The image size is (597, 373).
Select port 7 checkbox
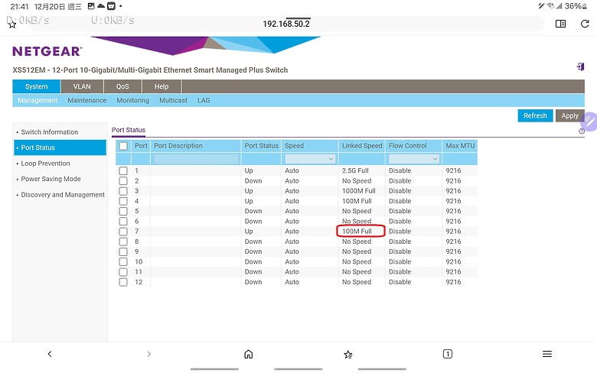click(x=123, y=232)
